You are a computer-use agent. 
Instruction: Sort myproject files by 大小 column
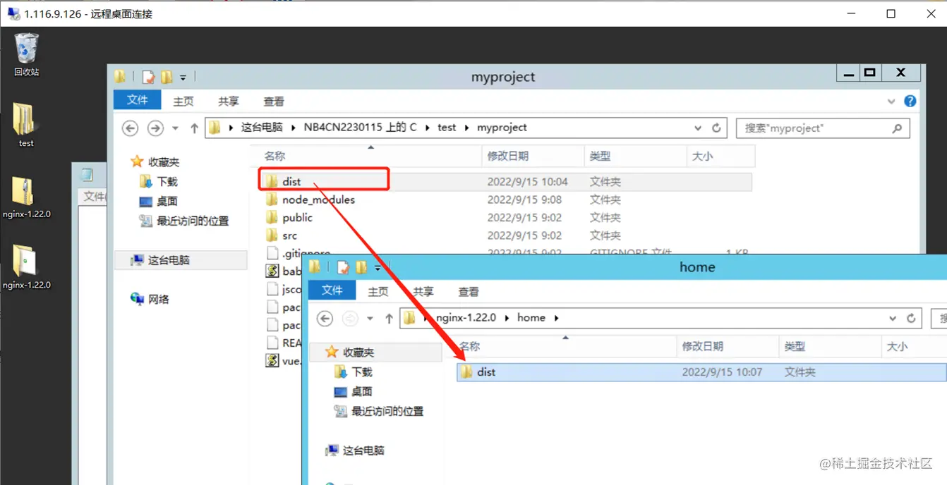coord(720,156)
